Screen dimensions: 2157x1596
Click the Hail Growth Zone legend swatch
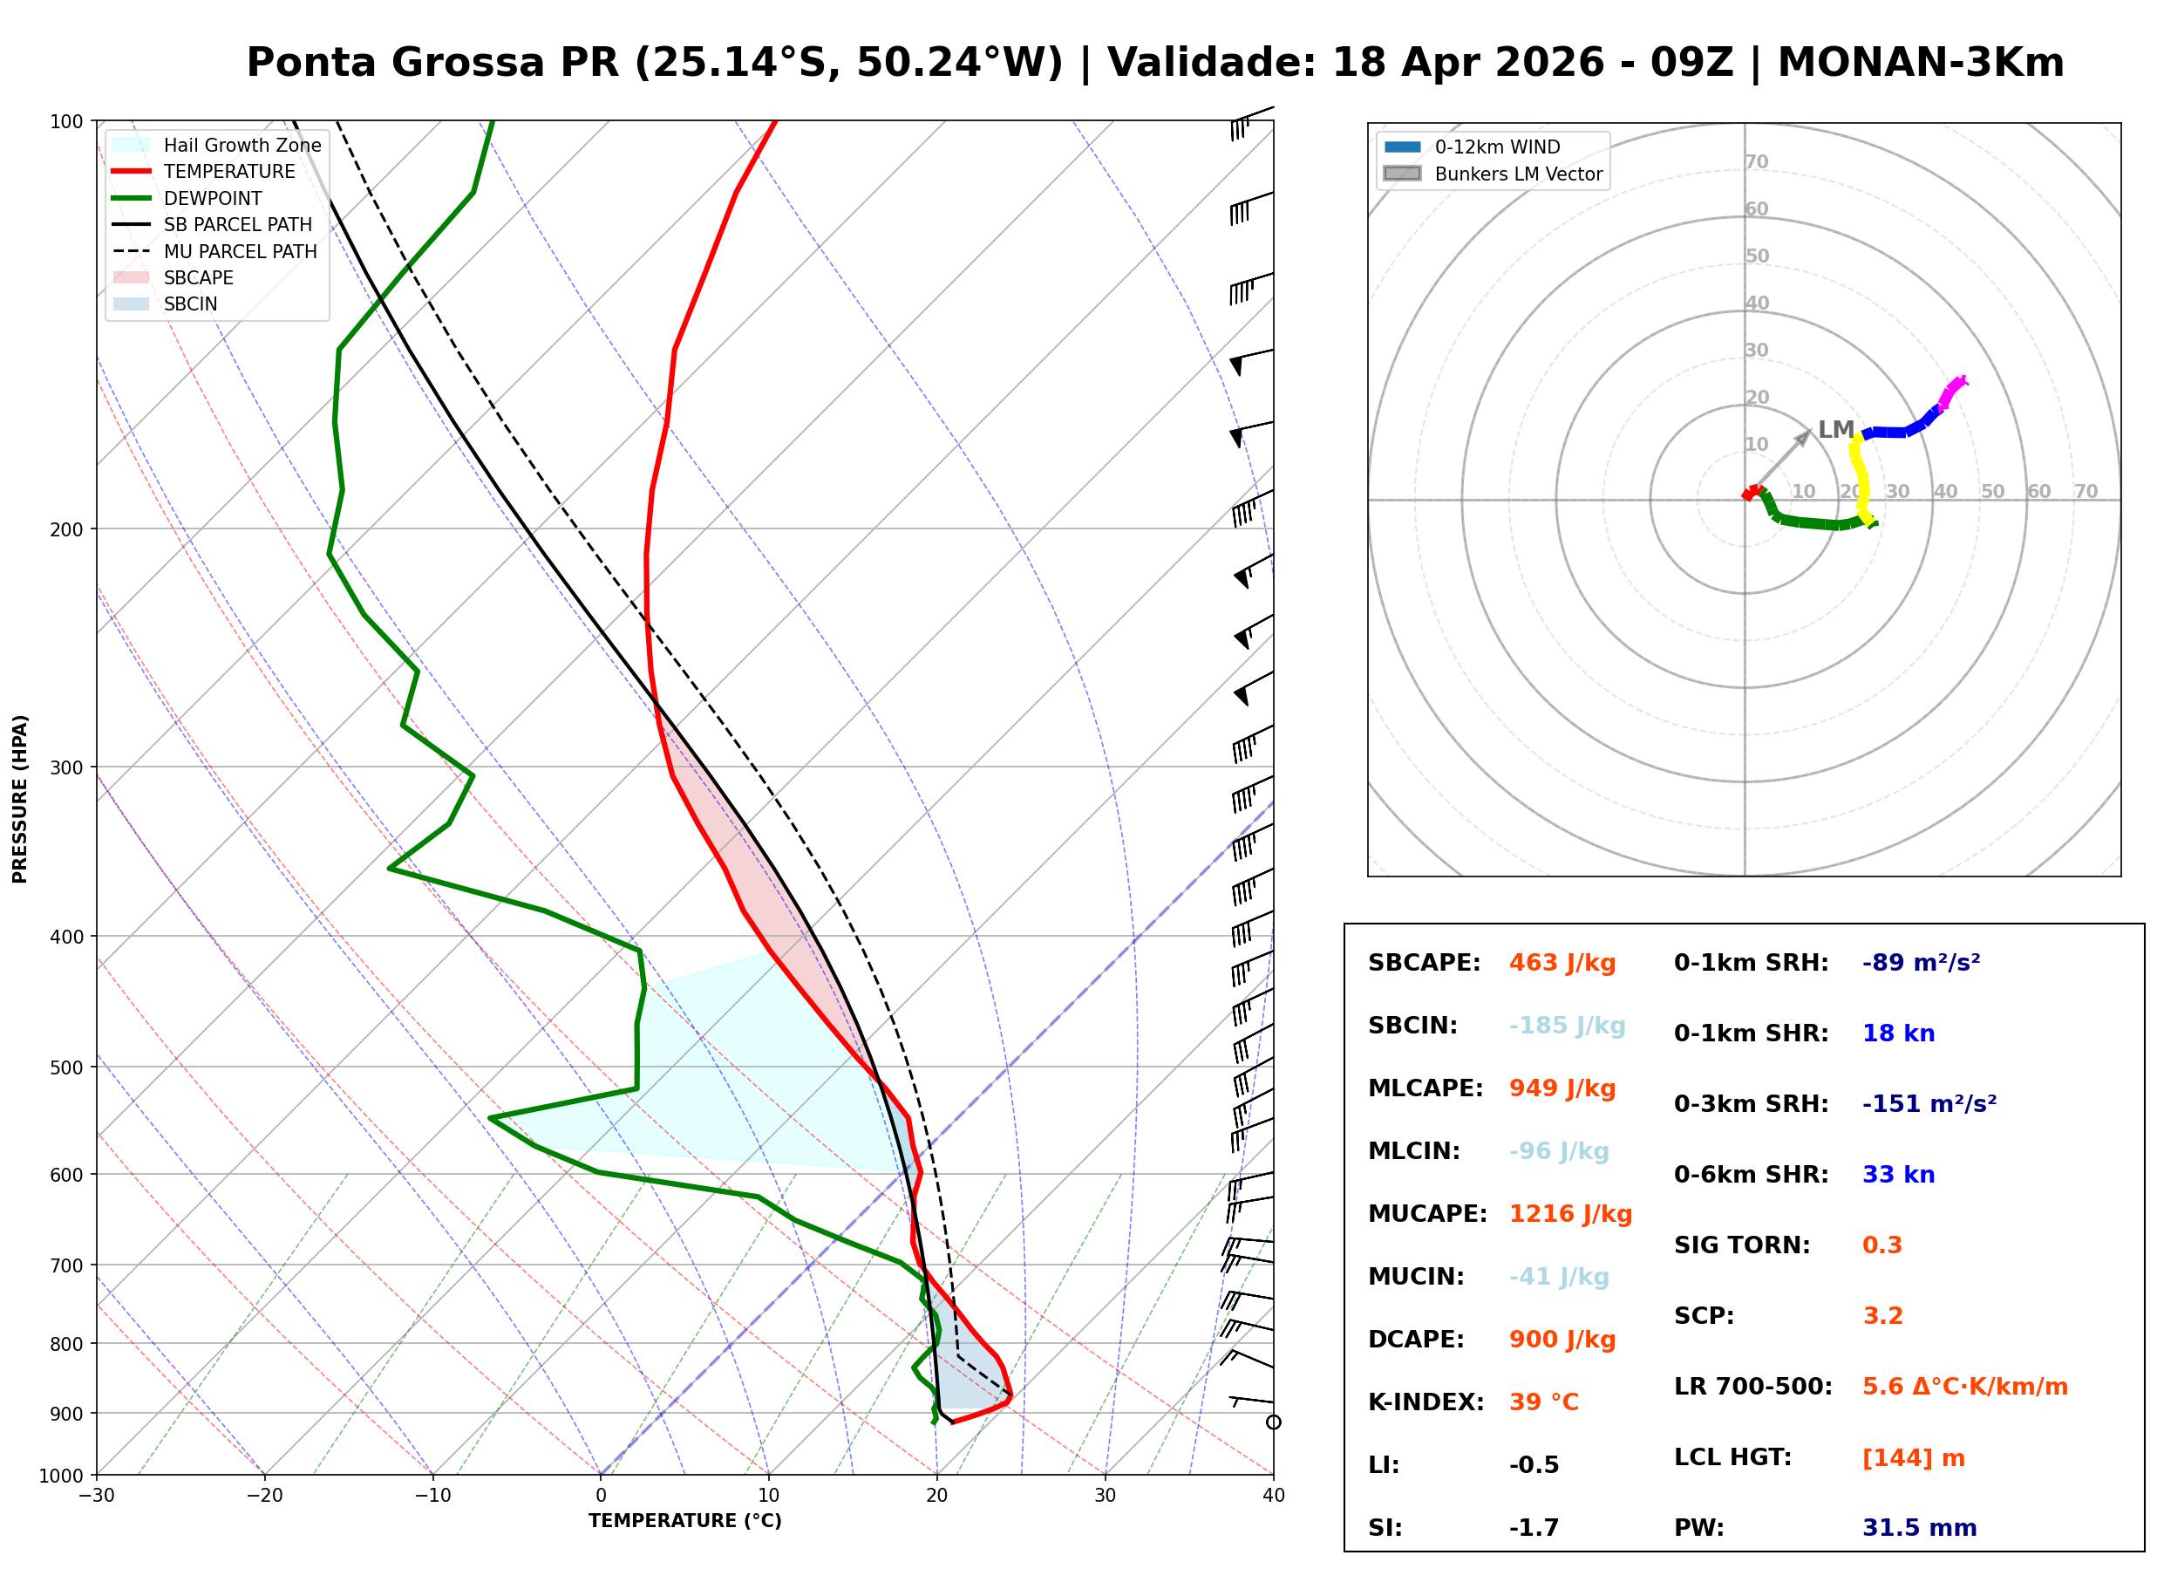coord(132,145)
